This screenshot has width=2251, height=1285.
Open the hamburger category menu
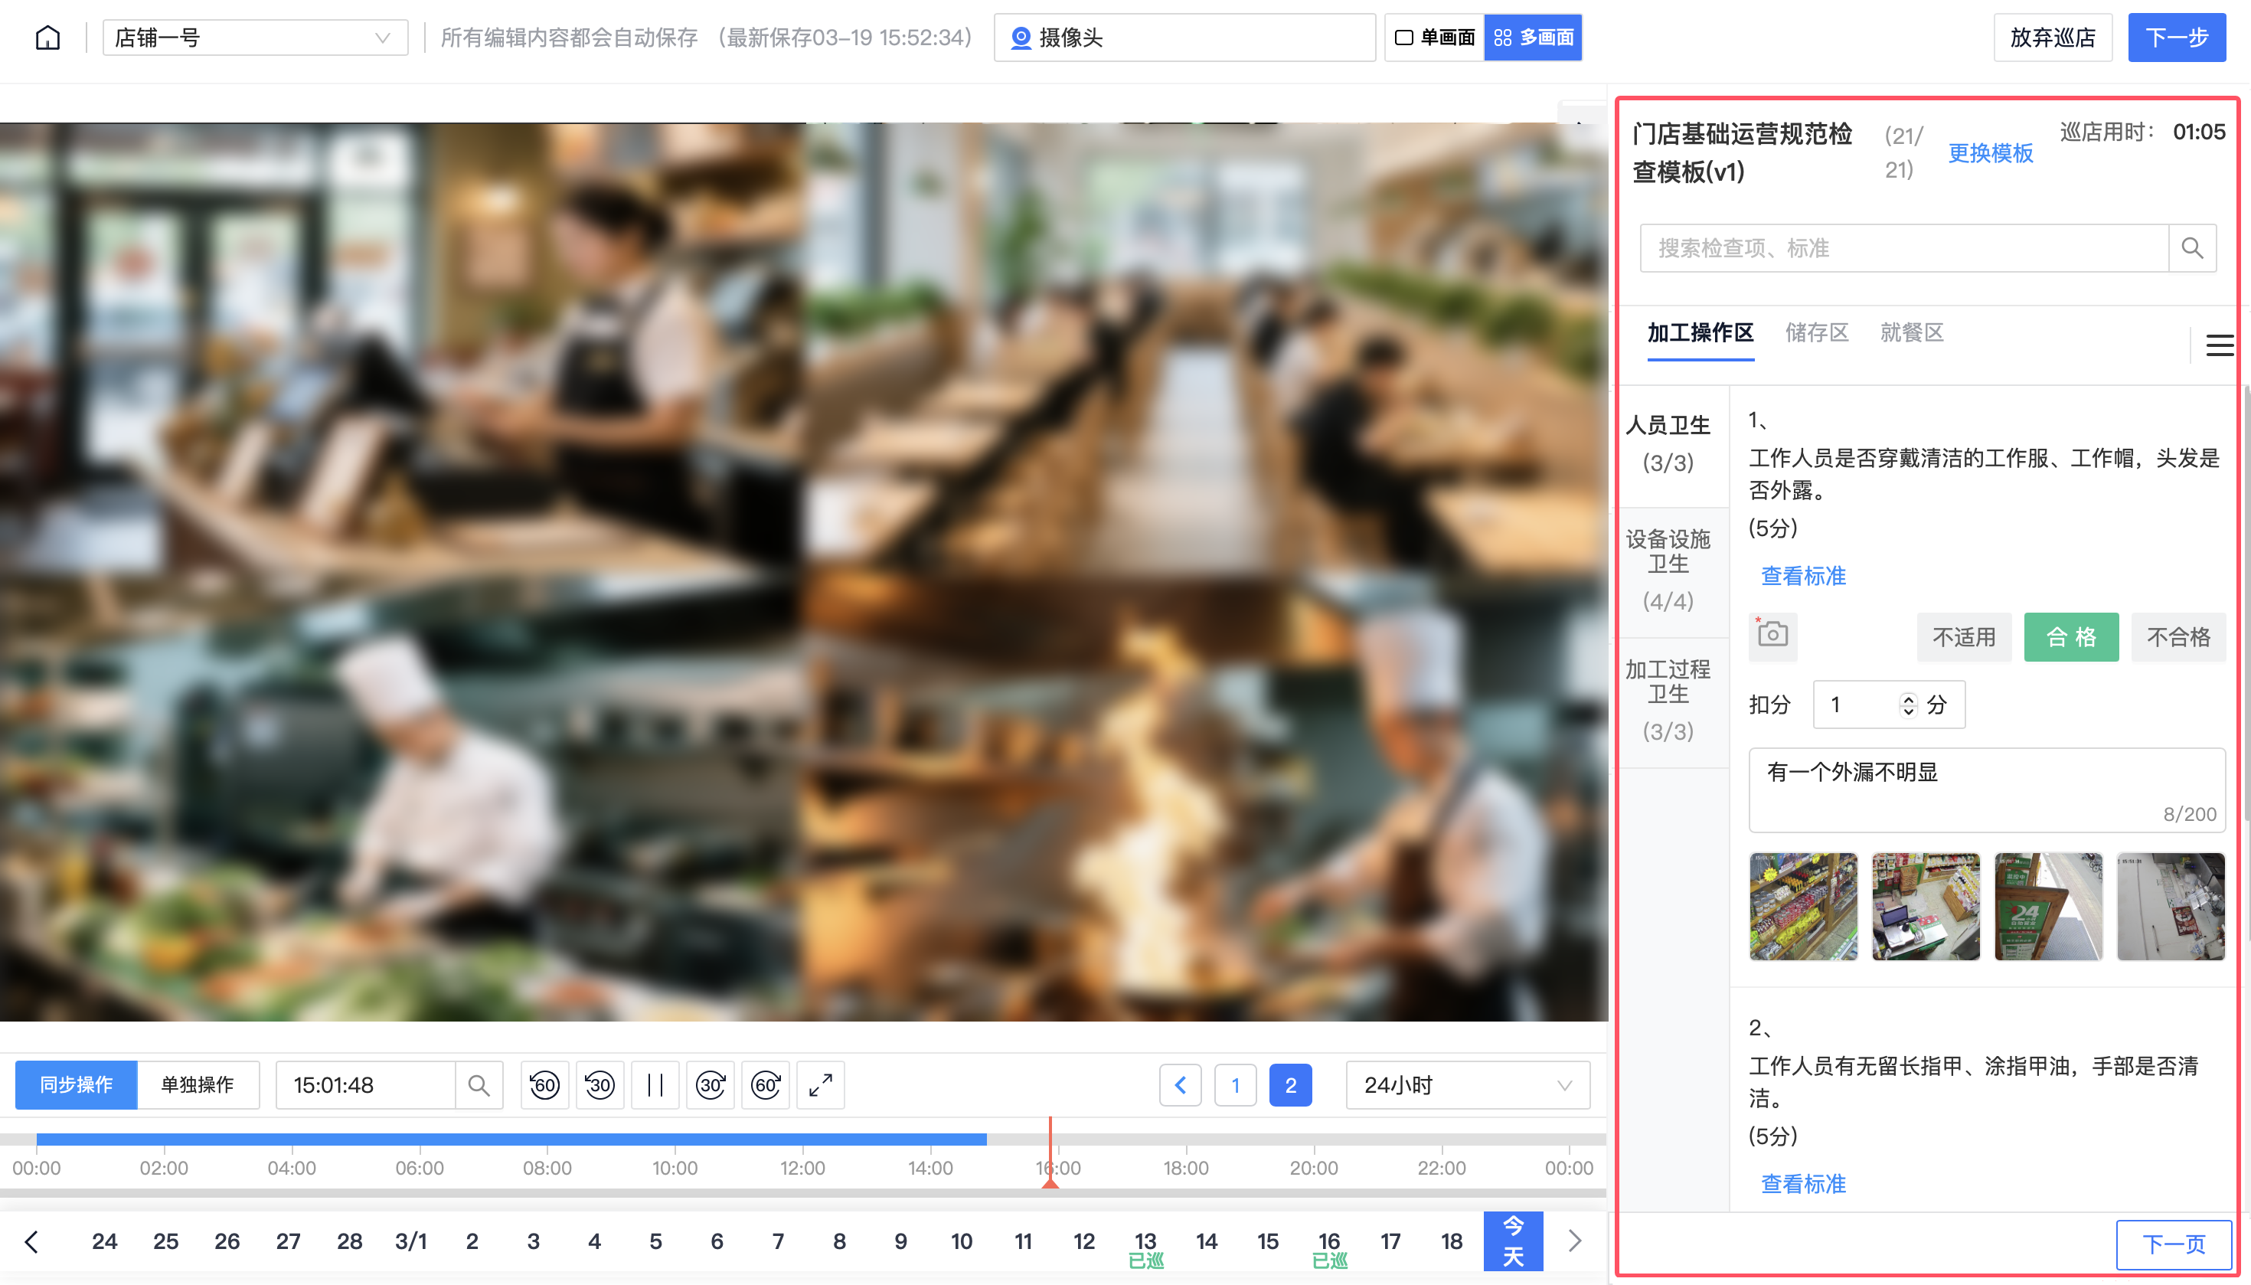tap(2220, 345)
